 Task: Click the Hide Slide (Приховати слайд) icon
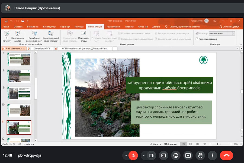(84, 33)
